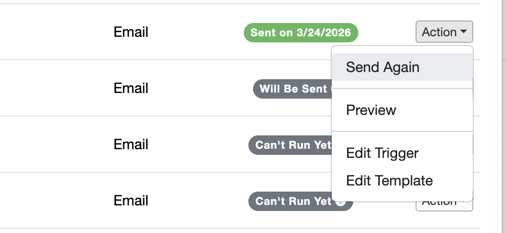Click Email in the Sent on 3/24/2026 row
This screenshot has height=233, width=506.
coord(131,32)
